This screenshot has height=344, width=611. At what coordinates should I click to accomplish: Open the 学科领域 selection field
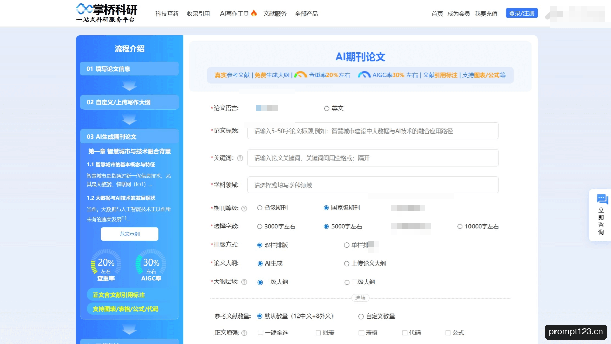tap(373, 185)
